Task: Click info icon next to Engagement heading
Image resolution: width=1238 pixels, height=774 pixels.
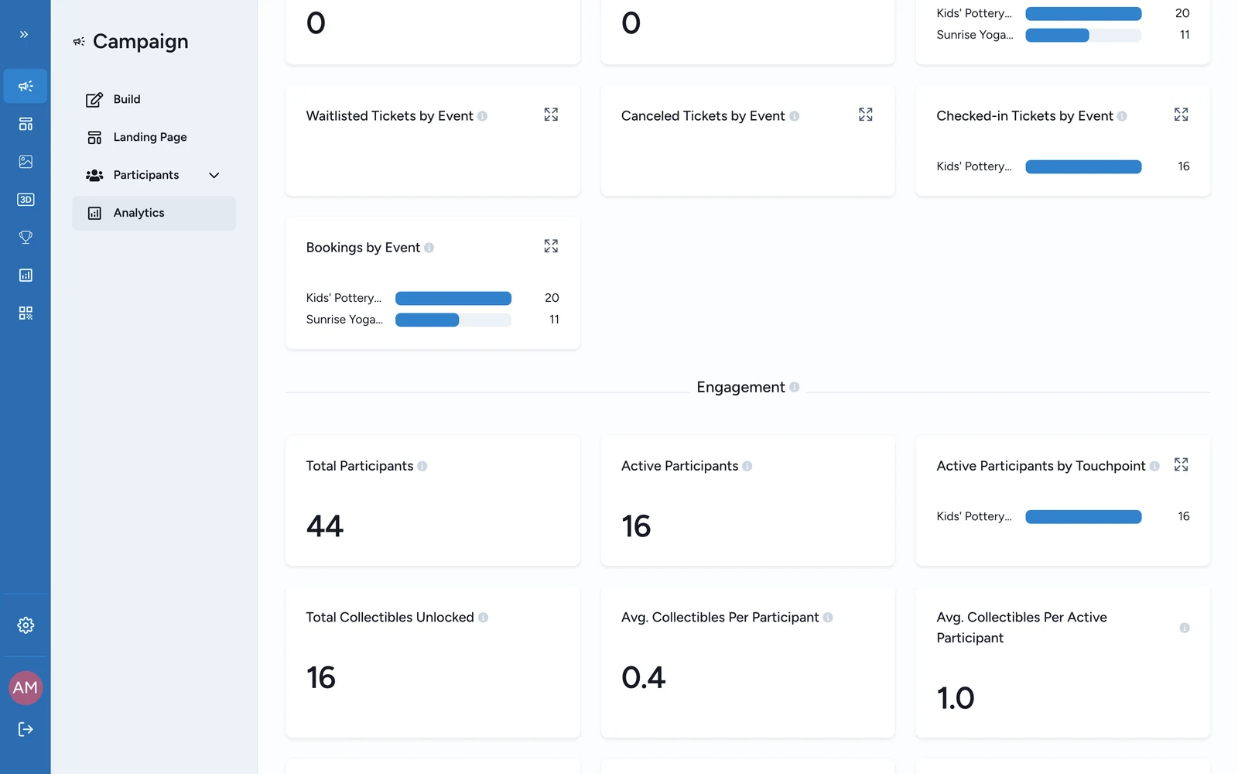Action: point(794,387)
